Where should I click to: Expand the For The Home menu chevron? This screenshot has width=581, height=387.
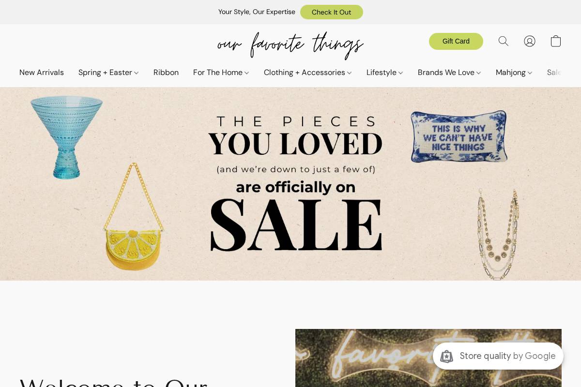tap(247, 73)
